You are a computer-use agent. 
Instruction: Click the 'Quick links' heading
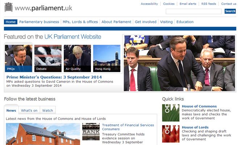tap(173, 99)
